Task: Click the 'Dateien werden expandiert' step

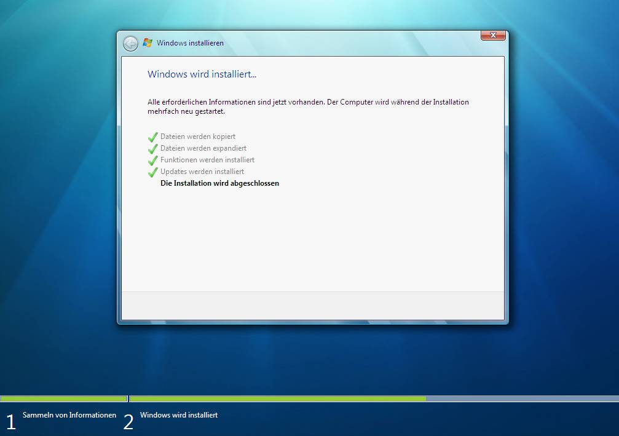Action: tap(203, 148)
